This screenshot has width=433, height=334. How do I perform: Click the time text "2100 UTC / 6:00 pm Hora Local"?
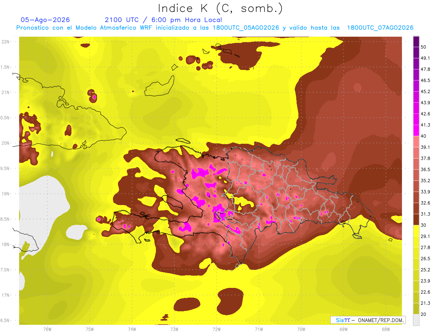(x=163, y=20)
